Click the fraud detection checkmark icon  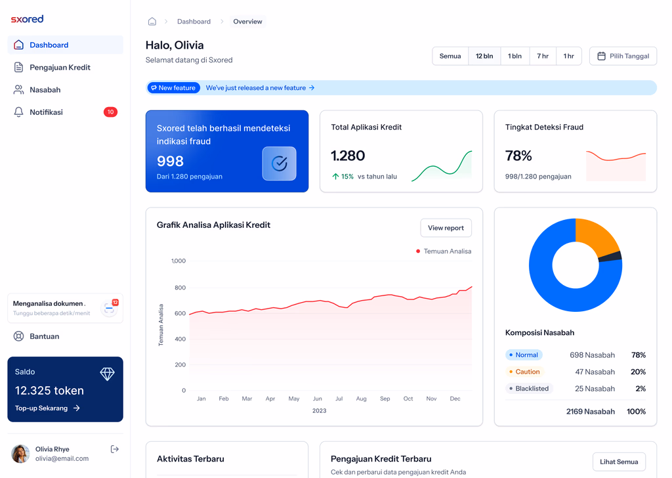279,163
